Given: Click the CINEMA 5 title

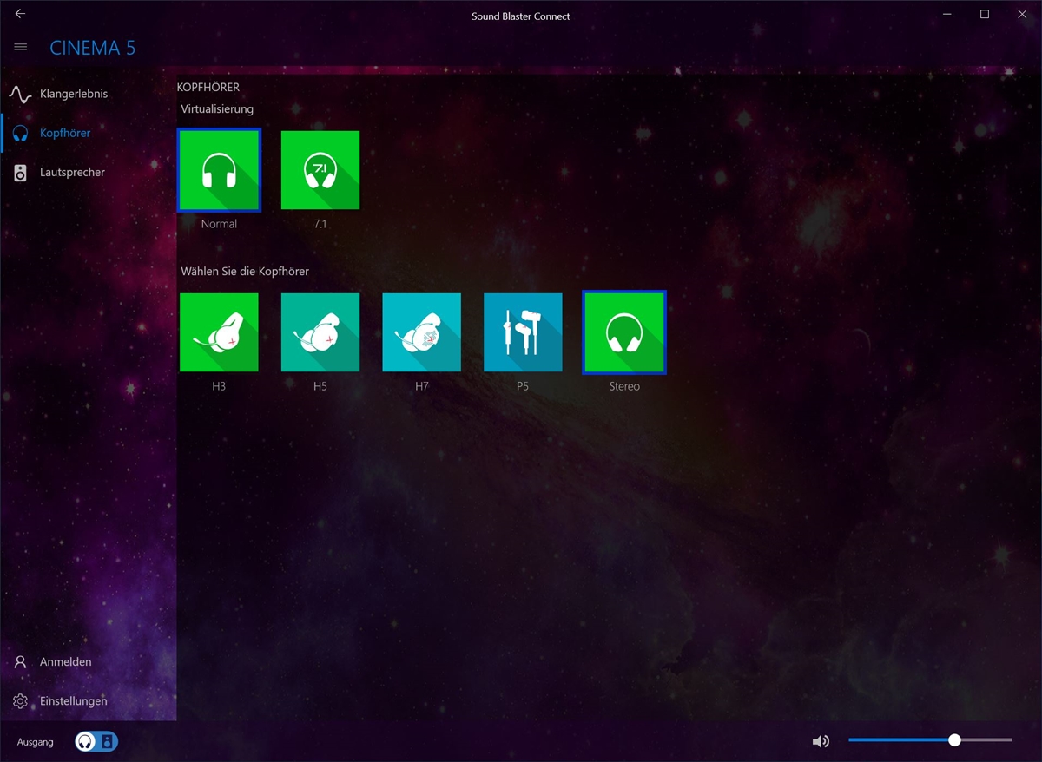Looking at the screenshot, I should click(93, 48).
